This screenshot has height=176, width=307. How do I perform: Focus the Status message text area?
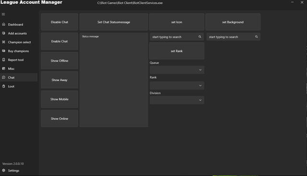click(114, 80)
